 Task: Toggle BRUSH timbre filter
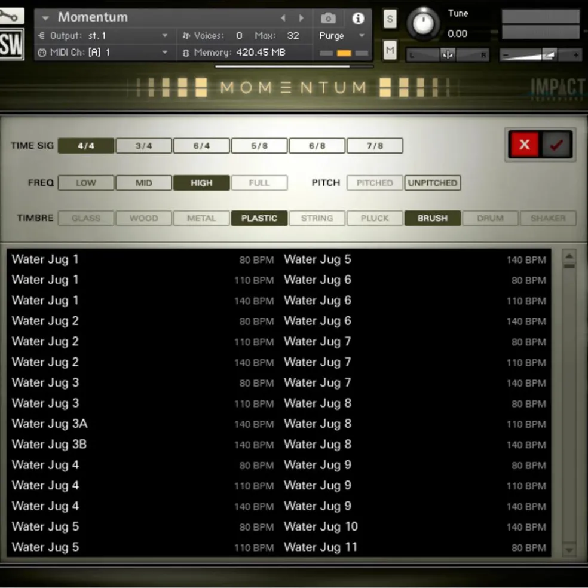click(x=433, y=218)
